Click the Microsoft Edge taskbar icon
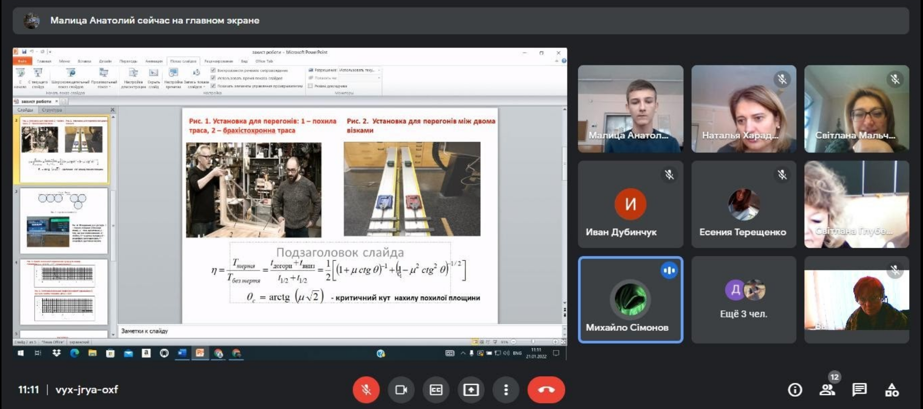Viewport: 923px width, 409px height. tap(75, 353)
